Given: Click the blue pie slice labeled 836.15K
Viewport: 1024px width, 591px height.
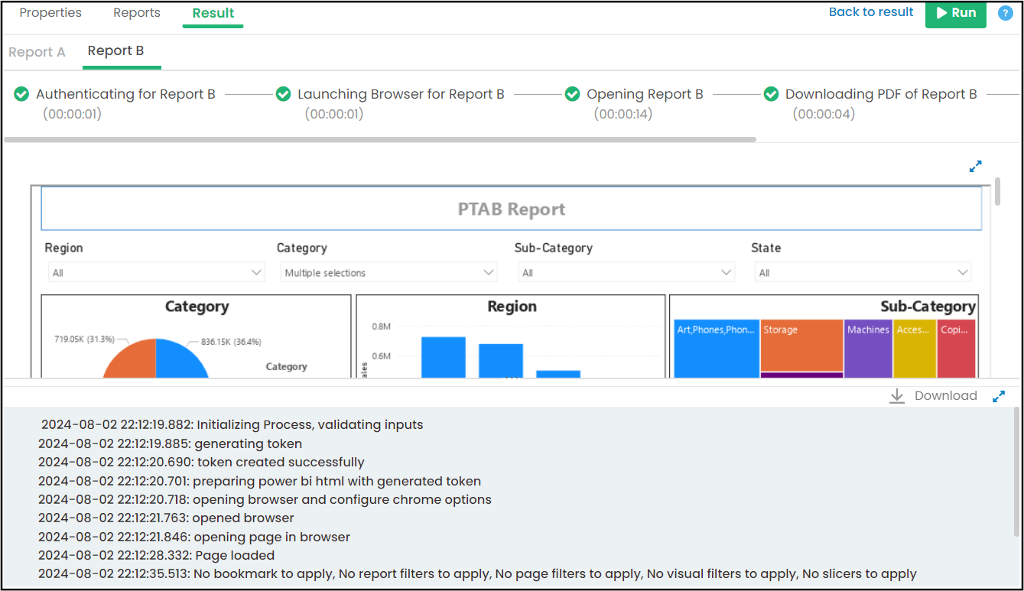Looking at the screenshot, I should click(x=180, y=360).
